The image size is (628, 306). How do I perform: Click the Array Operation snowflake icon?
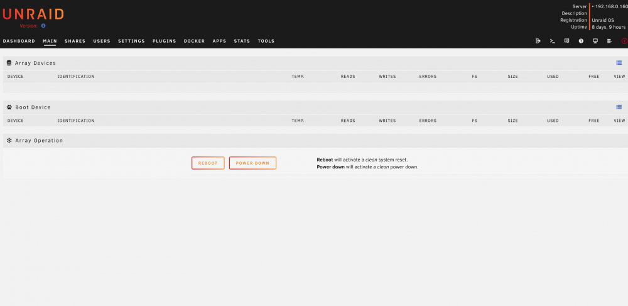[9, 141]
